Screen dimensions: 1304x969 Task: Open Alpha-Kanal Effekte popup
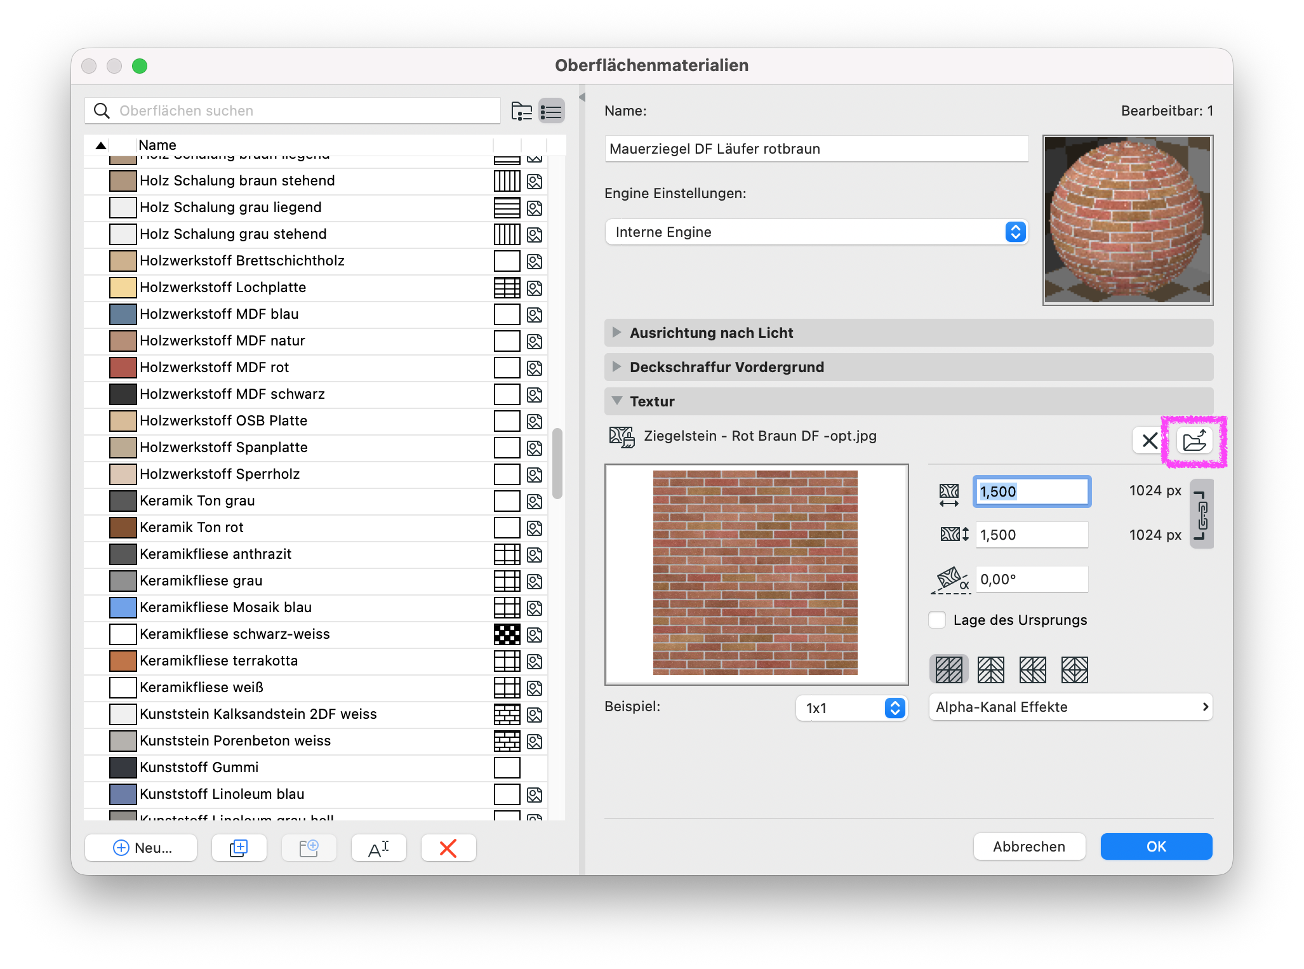pos(1070,707)
